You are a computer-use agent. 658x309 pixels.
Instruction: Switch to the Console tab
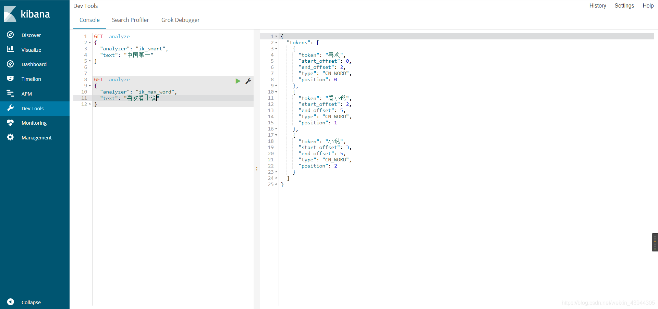coord(89,20)
